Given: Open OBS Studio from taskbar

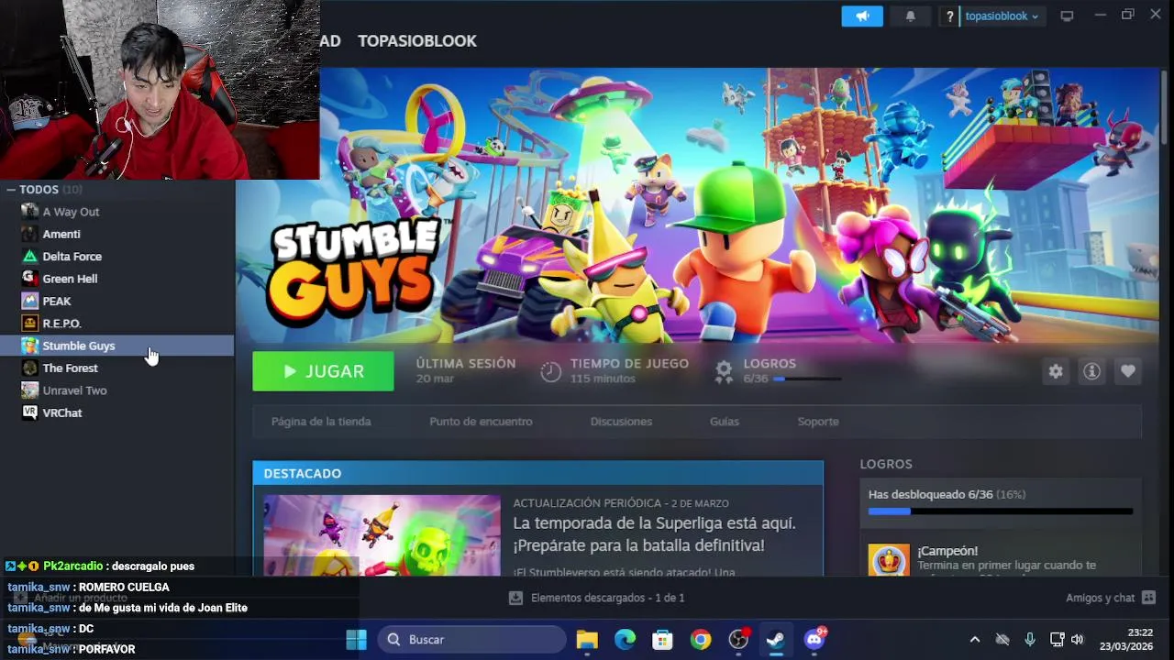Looking at the screenshot, I should pos(738,640).
